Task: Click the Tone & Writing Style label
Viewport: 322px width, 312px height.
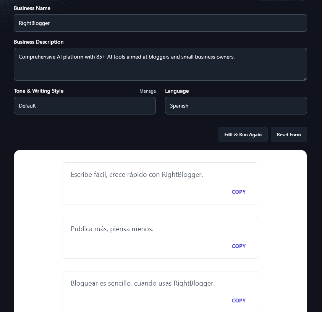Action: [39, 91]
